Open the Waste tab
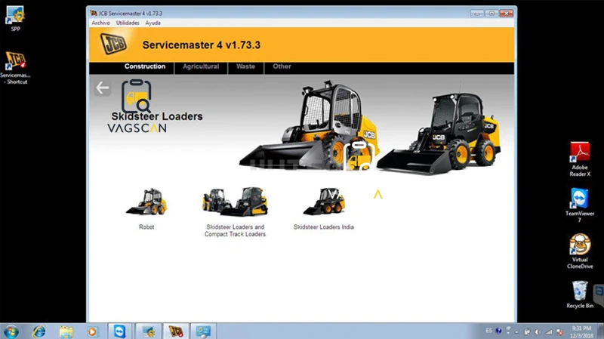Image resolution: width=604 pixels, height=339 pixels. (246, 66)
